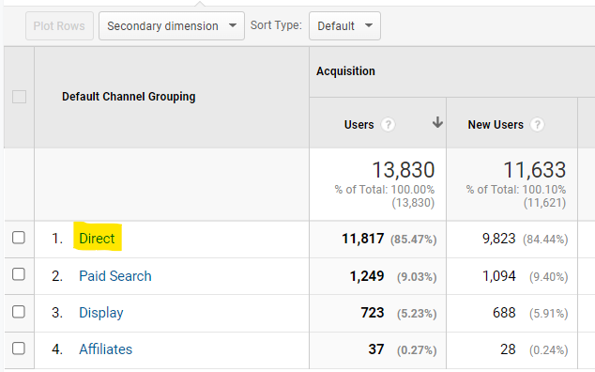Viewport: 595px width, 372px height.
Task: Toggle the select-all checkbox in table header
Action: (x=19, y=97)
